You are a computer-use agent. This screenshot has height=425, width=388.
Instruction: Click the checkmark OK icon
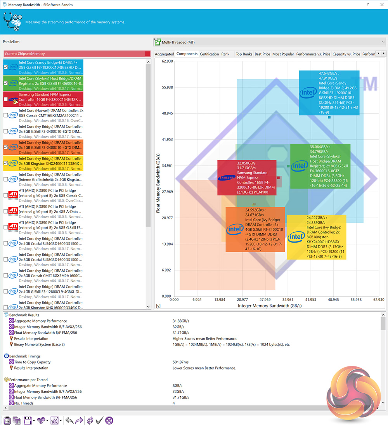99,420
